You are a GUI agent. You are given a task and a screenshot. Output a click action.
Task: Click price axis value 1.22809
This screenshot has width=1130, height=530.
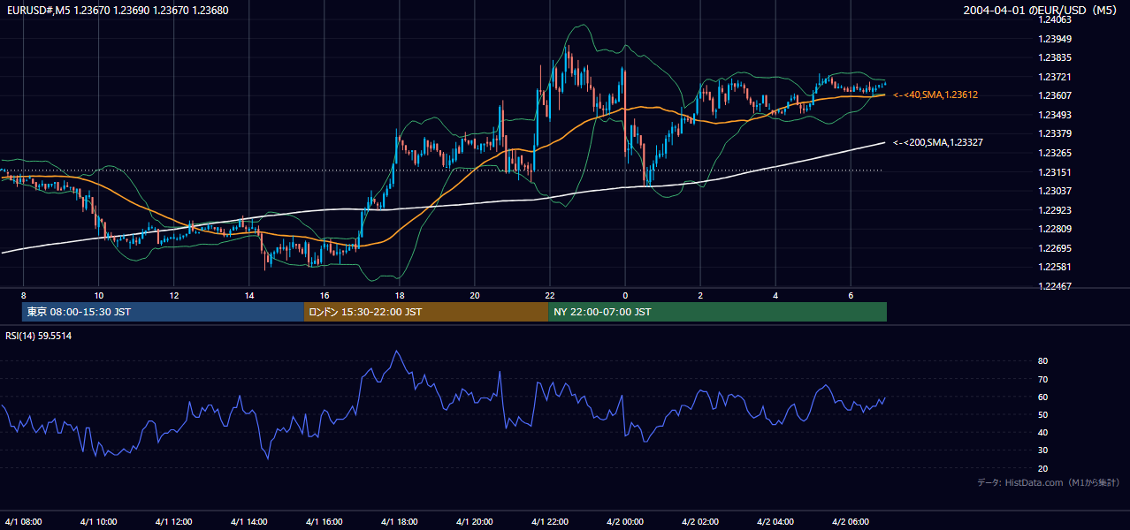click(x=1054, y=229)
